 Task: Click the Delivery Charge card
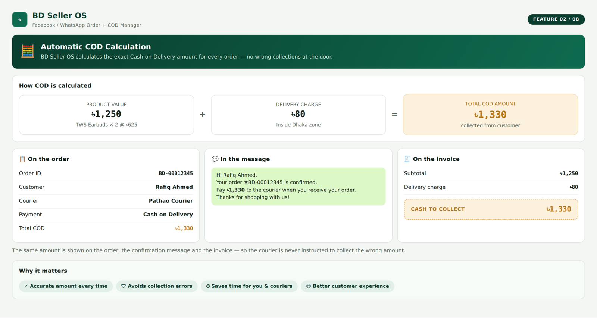[298, 115]
